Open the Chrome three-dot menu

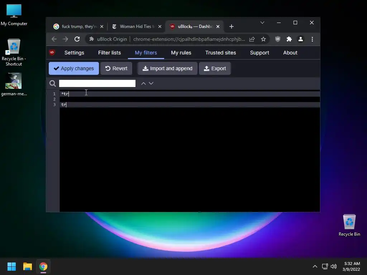point(312,39)
